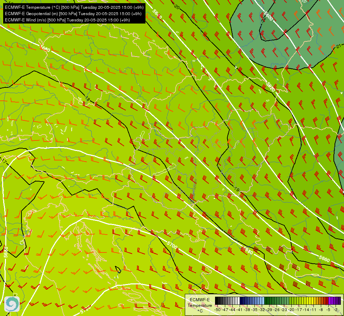Image resolution: width=344 pixels, height=316 pixels.
Task: Click the -26 value on legend scale
Action: pos(277,310)
